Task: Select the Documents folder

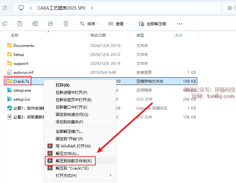Action: pos(24,46)
